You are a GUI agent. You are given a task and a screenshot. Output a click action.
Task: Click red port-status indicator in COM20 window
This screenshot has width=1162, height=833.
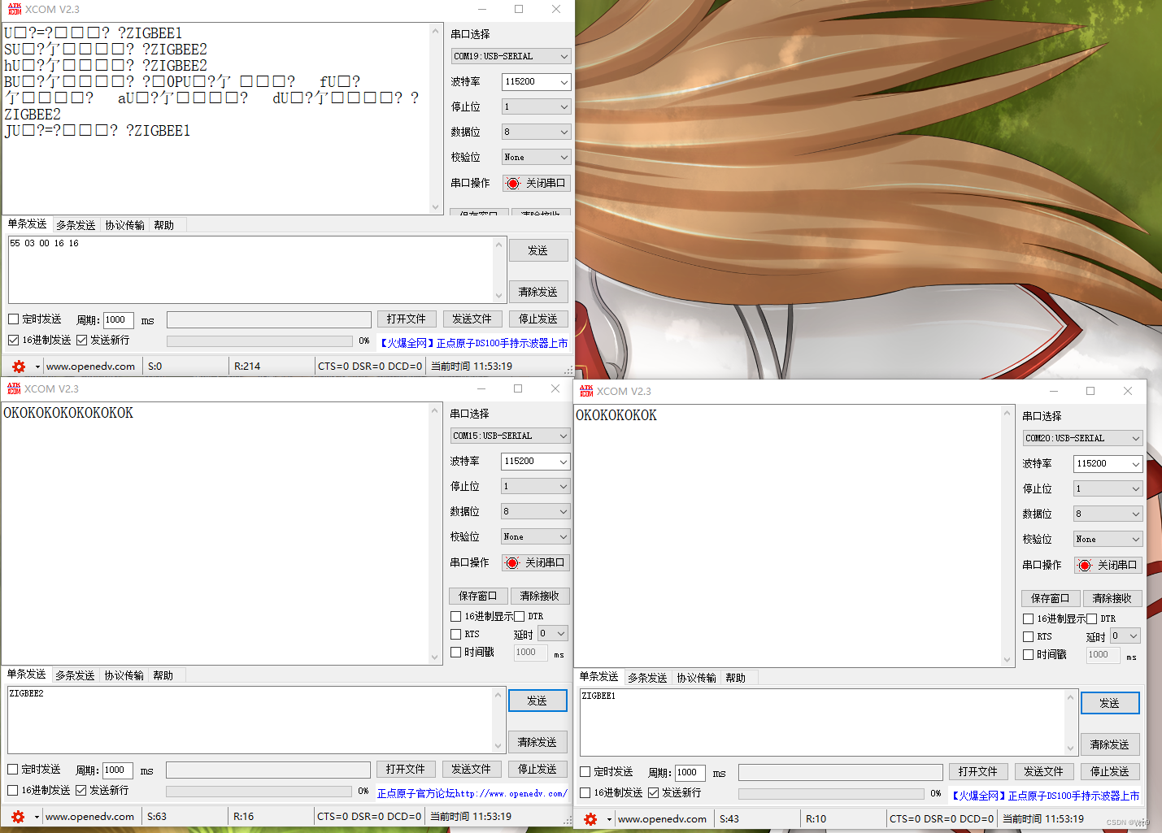tap(1084, 566)
